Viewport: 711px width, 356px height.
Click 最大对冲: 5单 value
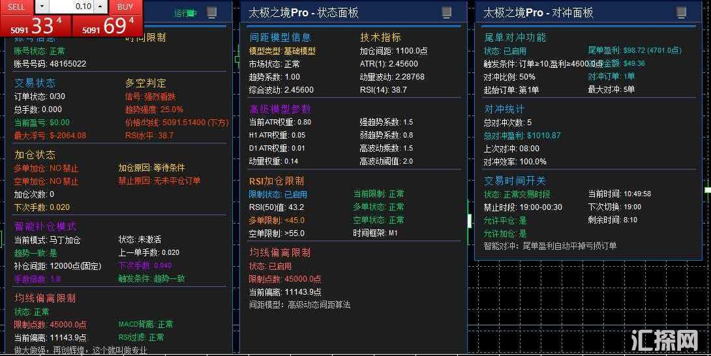tap(611, 90)
